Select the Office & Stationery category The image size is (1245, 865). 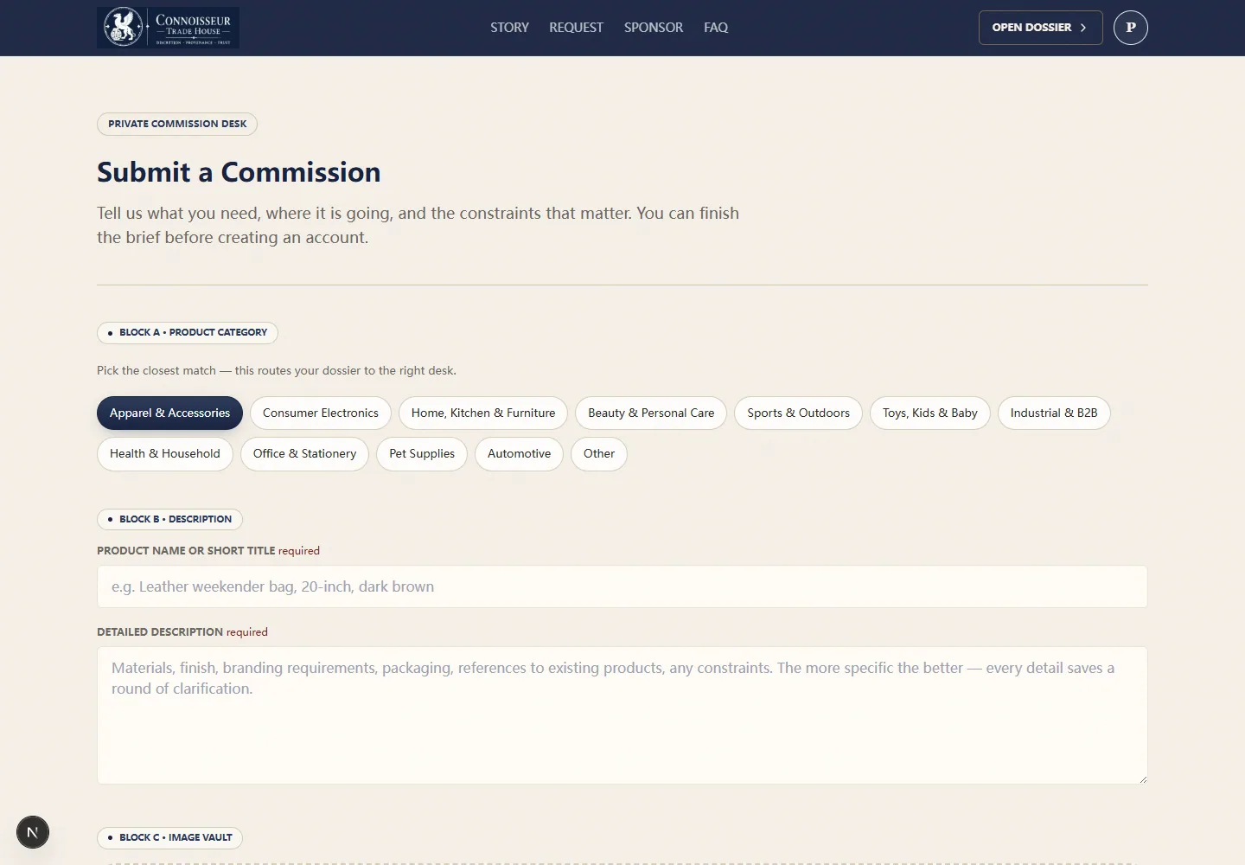click(304, 453)
